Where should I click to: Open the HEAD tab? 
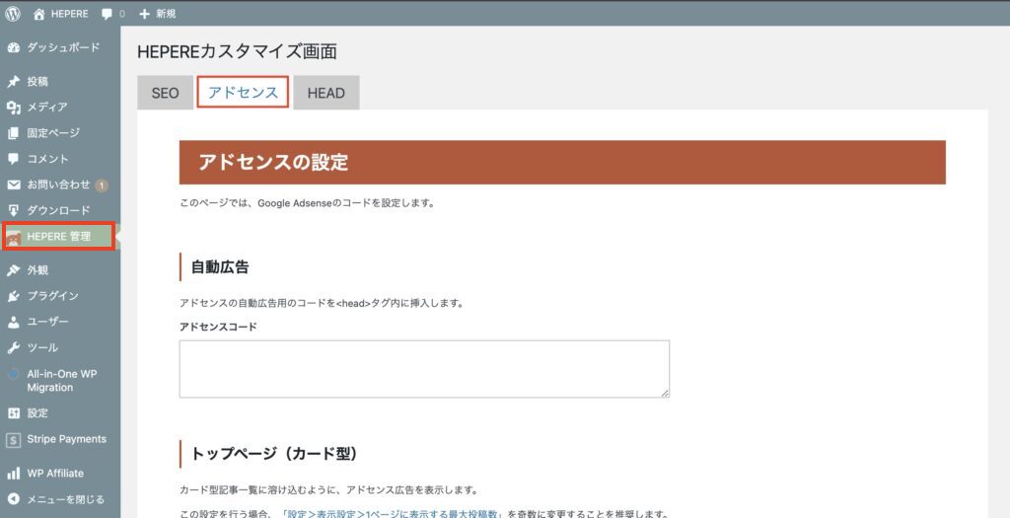pos(325,93)
